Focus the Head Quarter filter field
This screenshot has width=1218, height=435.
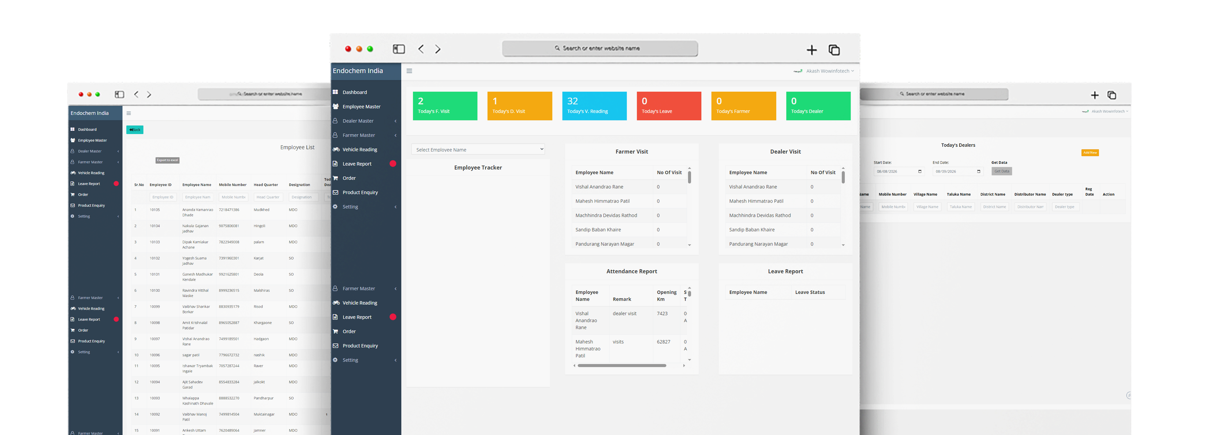268,197
